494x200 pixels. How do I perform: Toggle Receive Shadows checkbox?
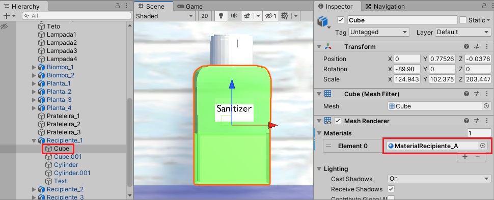click(391, 189)
